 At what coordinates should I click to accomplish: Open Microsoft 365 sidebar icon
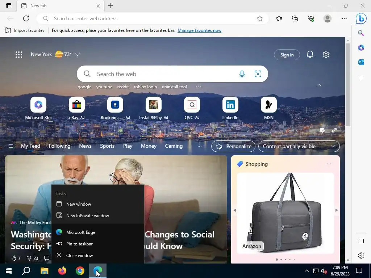tap(361, 48)
